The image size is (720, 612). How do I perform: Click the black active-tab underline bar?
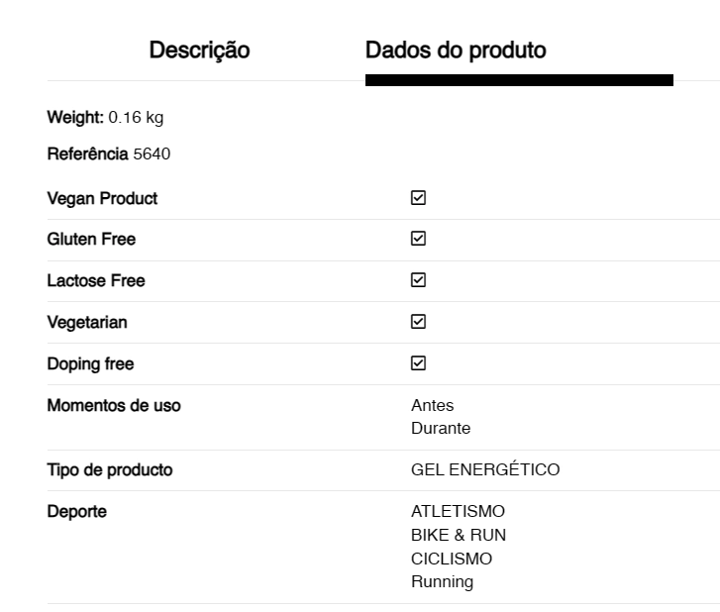[x=519, y=80]
